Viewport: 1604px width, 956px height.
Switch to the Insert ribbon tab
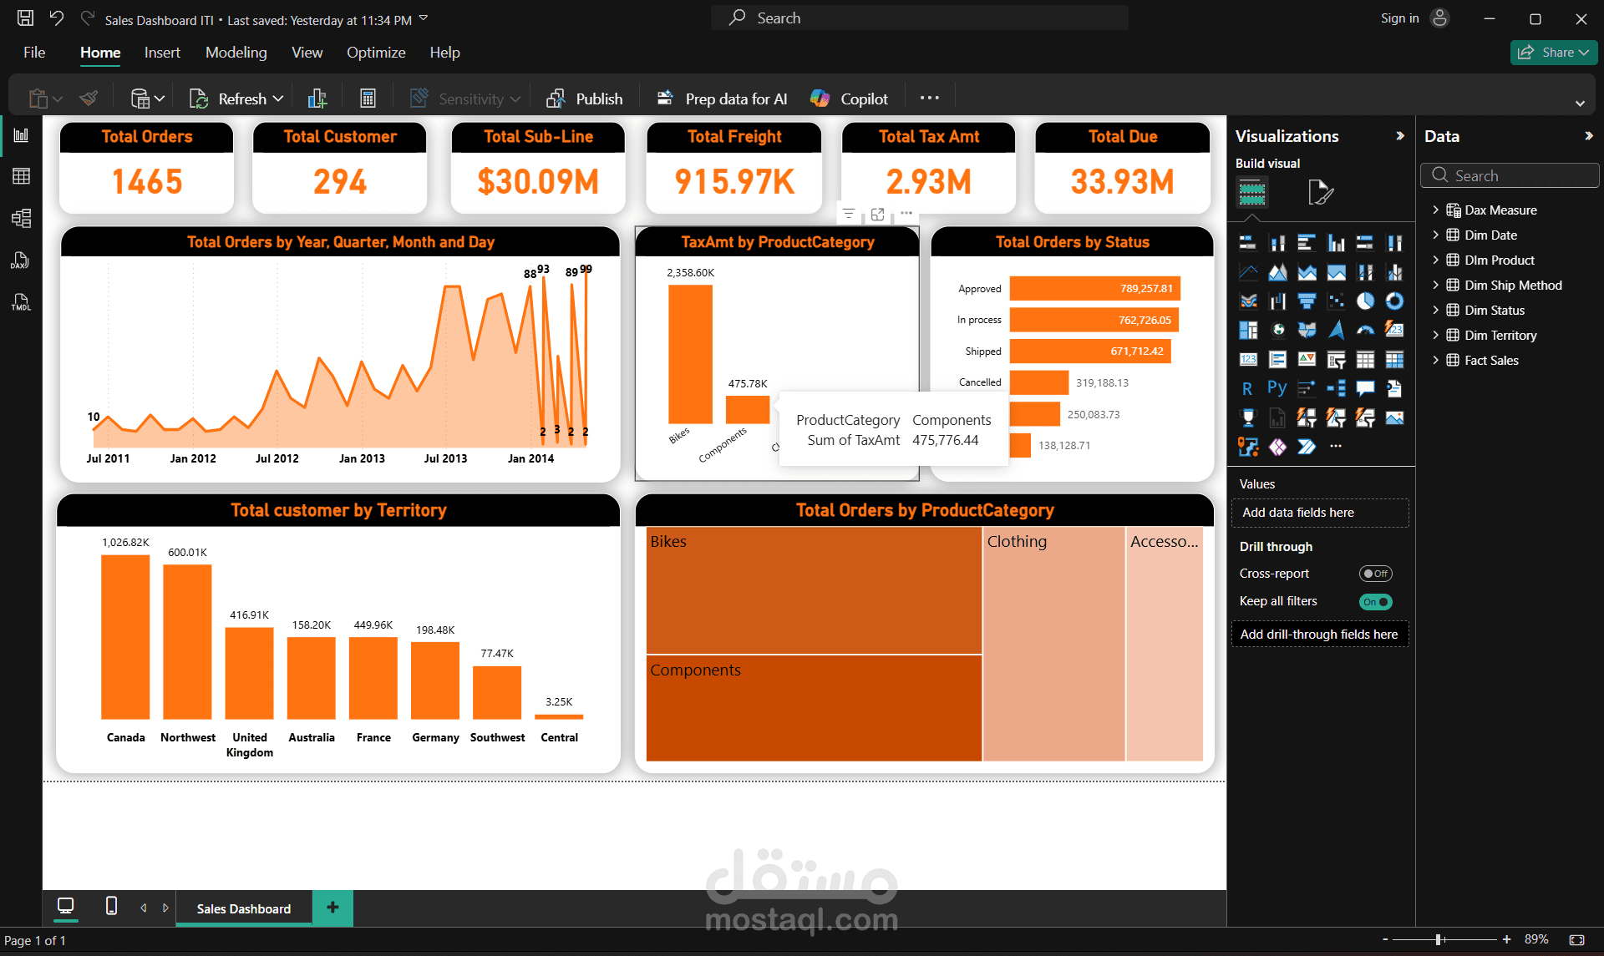(x=161, y=52)
